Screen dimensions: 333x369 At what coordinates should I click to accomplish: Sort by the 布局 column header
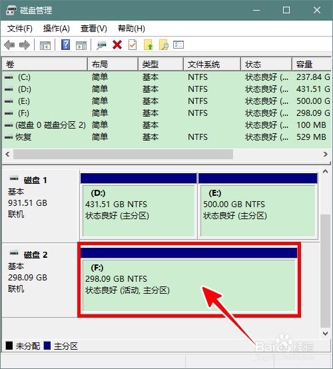pos(113,64)
